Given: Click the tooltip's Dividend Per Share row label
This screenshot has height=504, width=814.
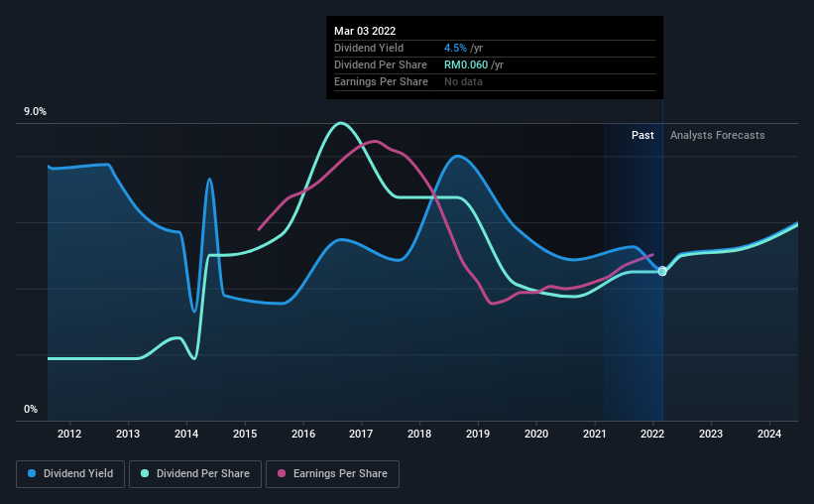Looking at the screenshot, I should 381,64.
